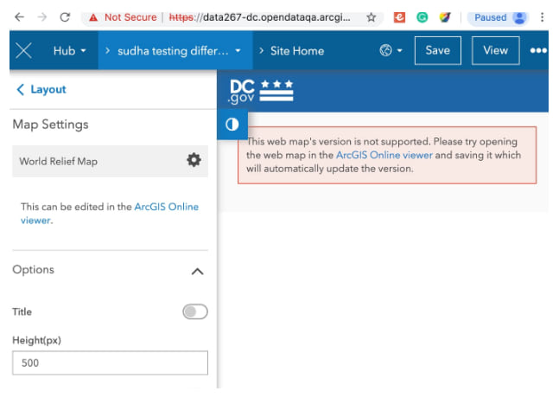Click the DC.gov logo
This screenshot has height=410, width=559.
pyautogui.click(x=261, y=92)
